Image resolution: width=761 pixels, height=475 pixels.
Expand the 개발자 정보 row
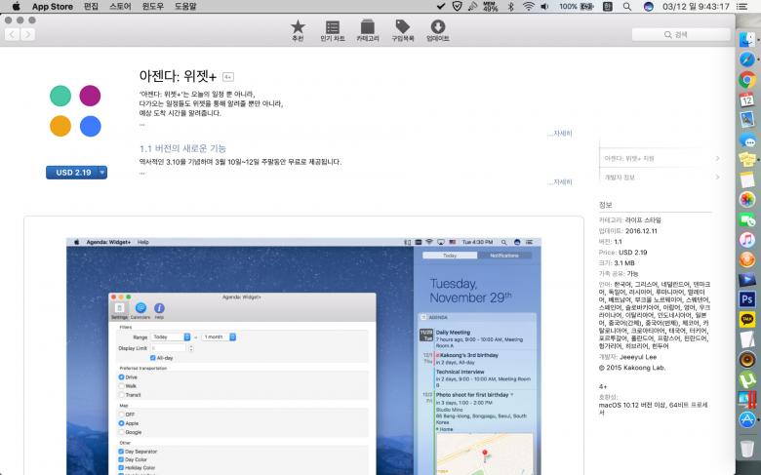point(661,178)
